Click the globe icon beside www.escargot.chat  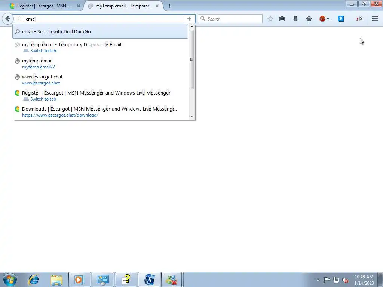[x=17, y=77]
